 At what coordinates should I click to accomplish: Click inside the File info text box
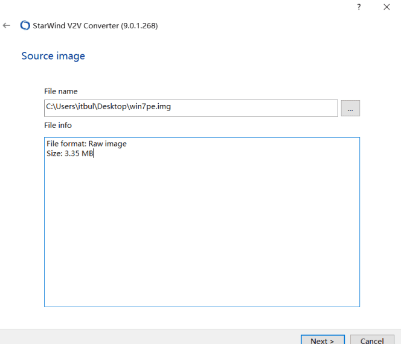coord(202,222)
